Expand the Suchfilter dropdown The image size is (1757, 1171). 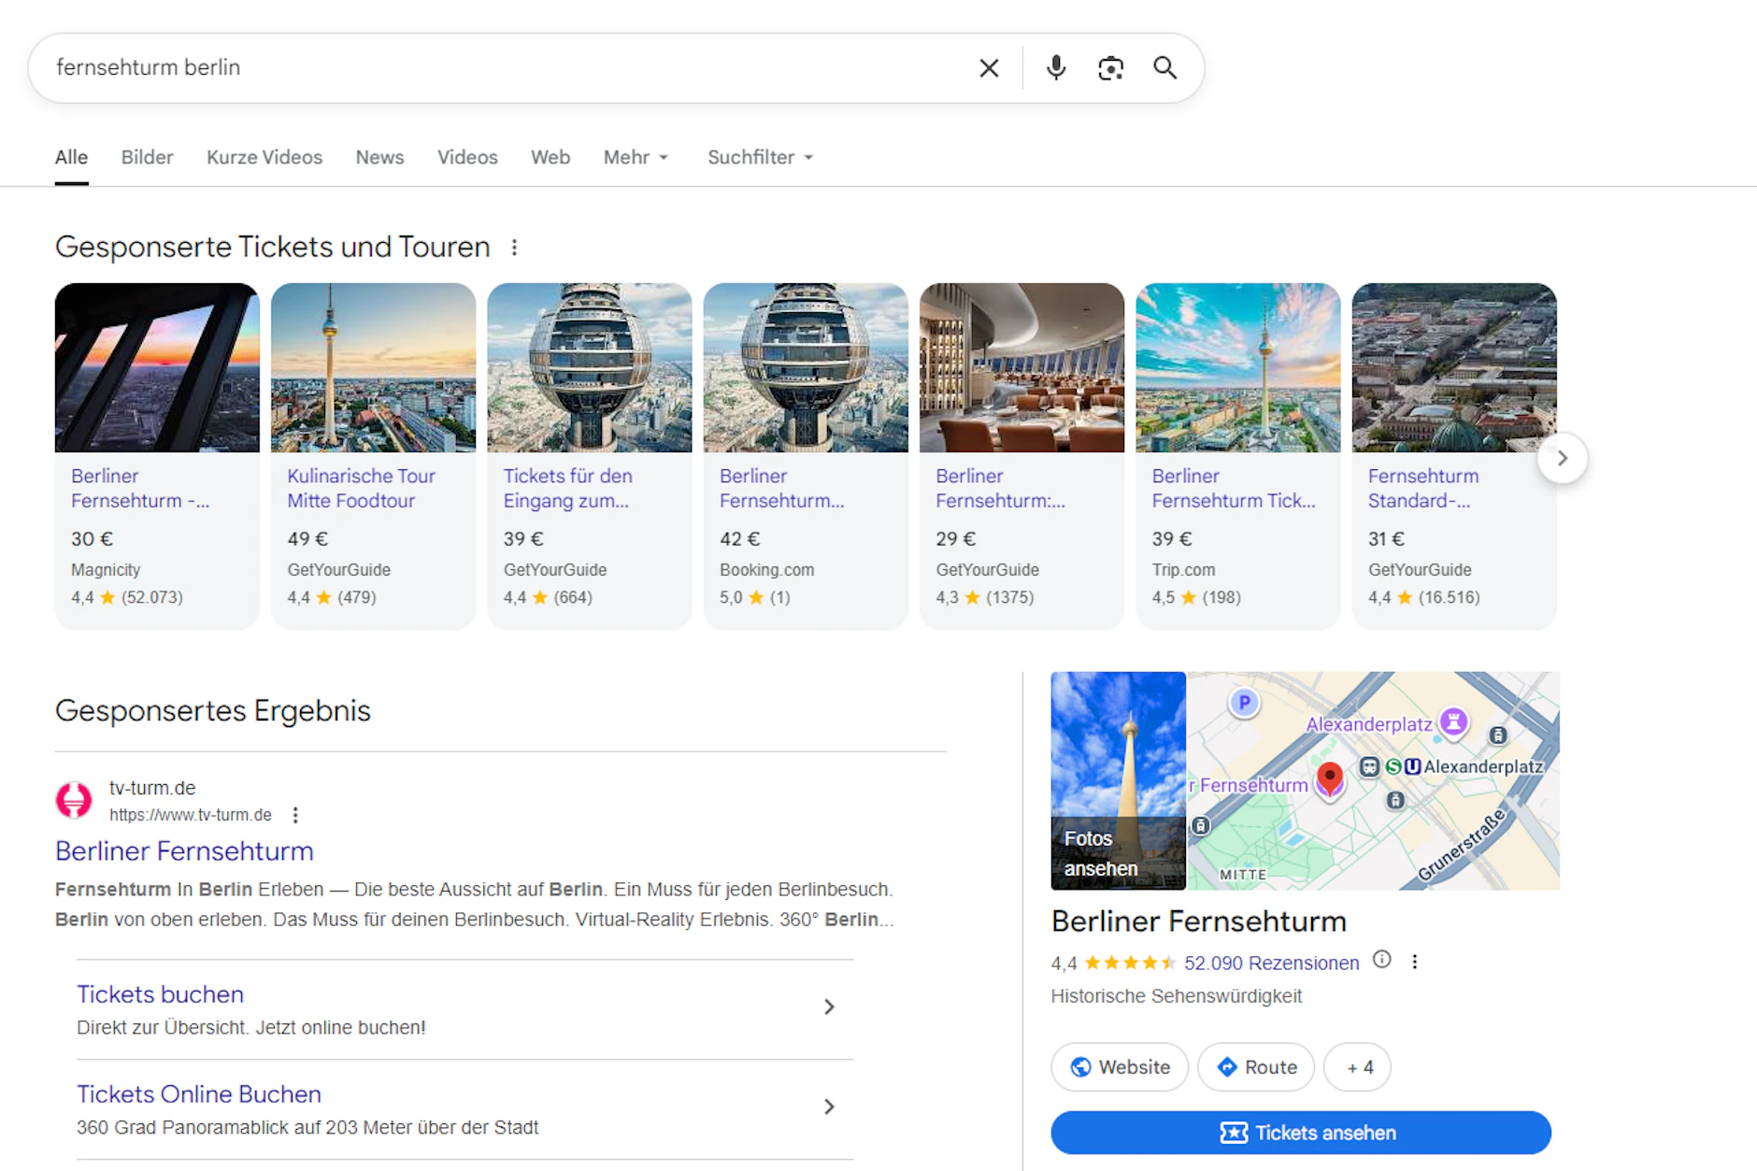760,157
